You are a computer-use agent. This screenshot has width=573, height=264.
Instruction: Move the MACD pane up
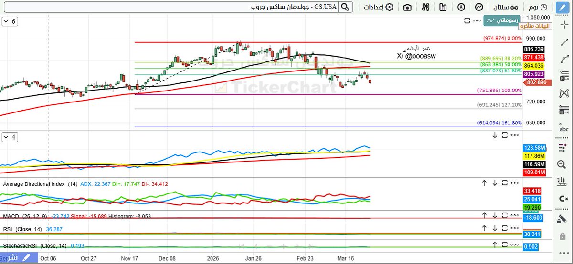point(484,215)
